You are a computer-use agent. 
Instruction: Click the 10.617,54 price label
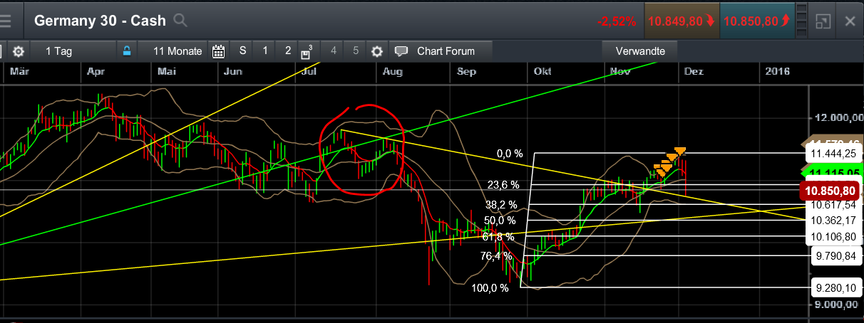point(833,205)
